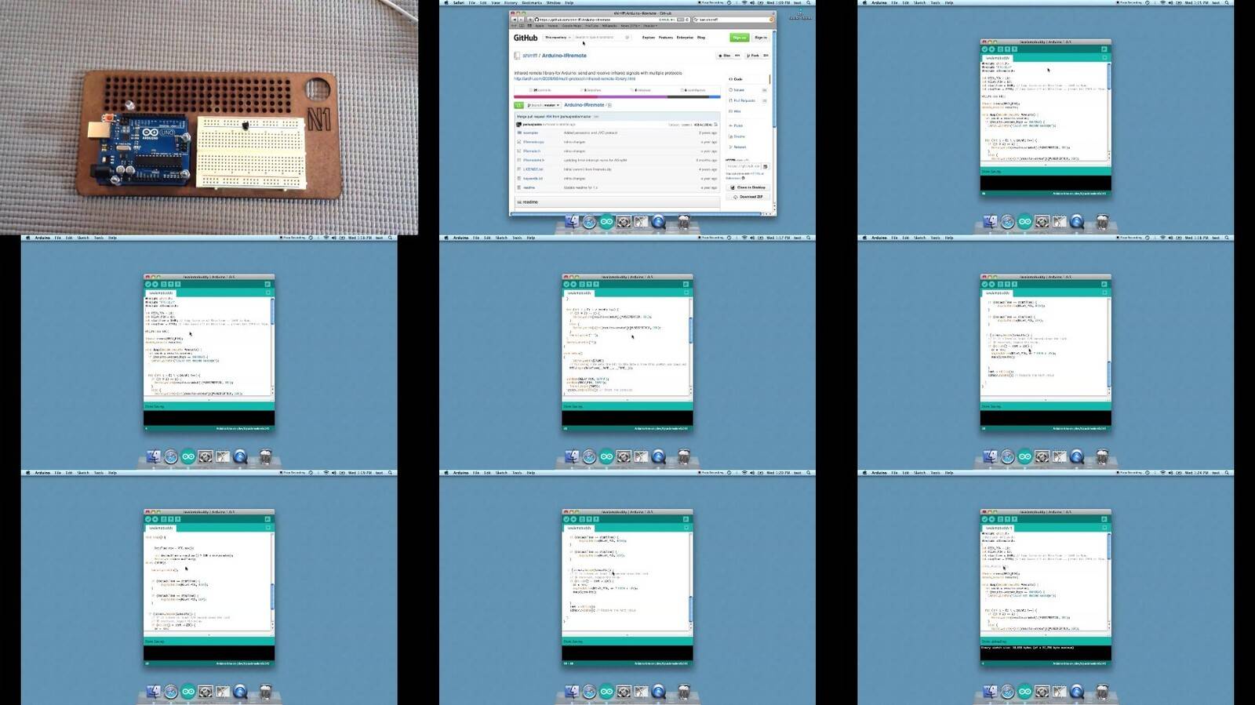Open Wiki in the GitHub sidebar
Image resolution: width=1255 pixels, height=705 pixels.
click(737, 111)
